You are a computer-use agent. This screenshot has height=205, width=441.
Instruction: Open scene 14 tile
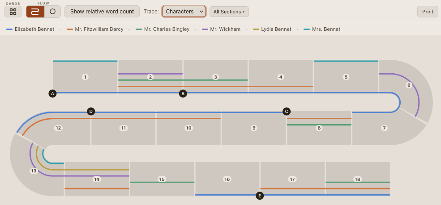point(97,179)
